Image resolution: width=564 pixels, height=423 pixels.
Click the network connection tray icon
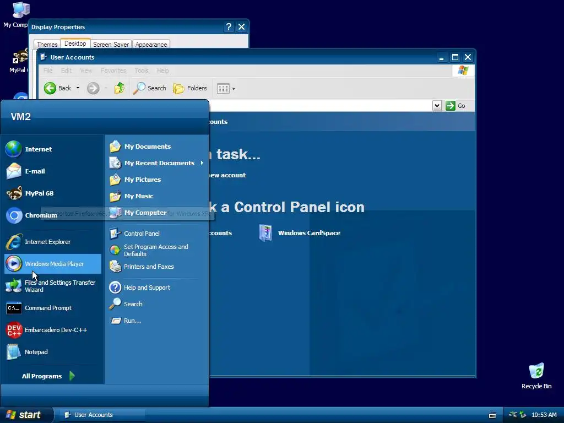tap(513, 415)
